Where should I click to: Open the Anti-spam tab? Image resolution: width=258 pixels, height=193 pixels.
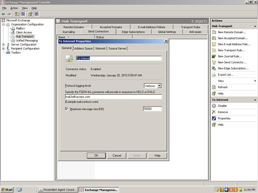195,32
